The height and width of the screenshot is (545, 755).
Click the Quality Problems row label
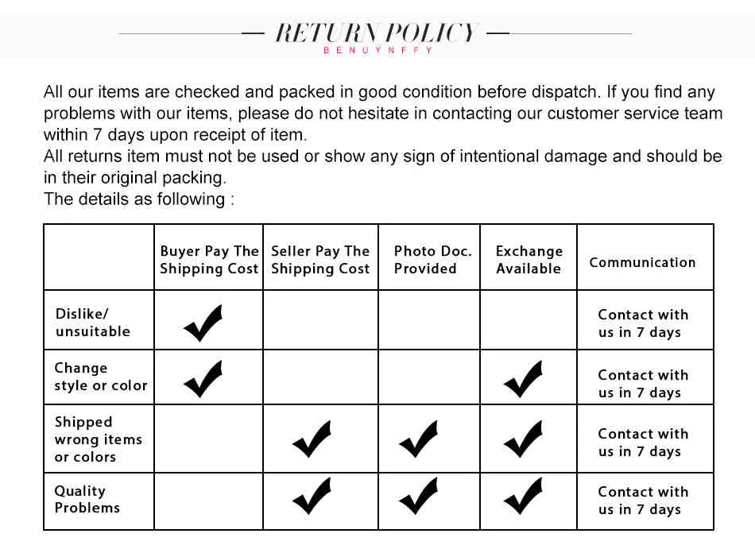point(87,499)
